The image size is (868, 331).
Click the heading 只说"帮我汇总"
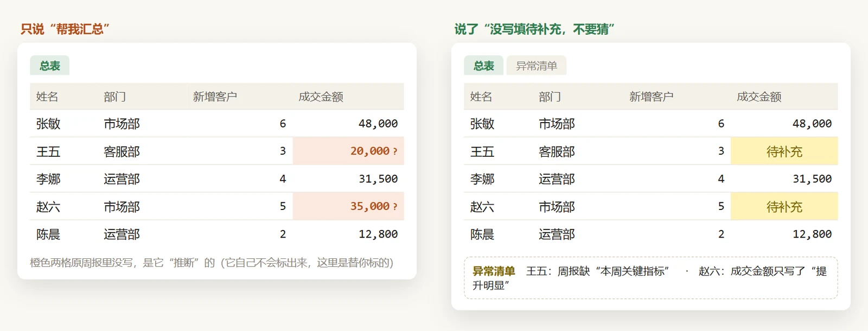[65, 29]
